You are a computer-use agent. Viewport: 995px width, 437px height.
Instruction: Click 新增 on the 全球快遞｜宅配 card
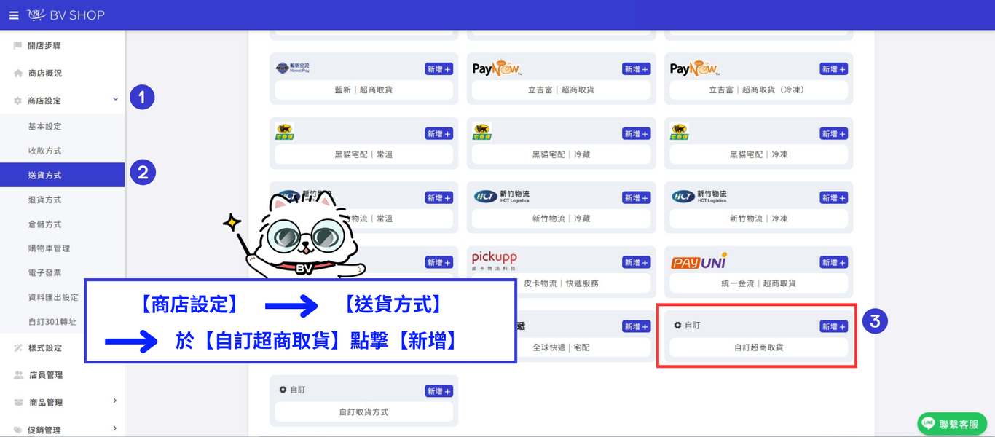coord(637,327)
